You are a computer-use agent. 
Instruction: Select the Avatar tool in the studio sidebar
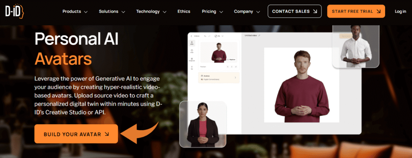point(192,43)
